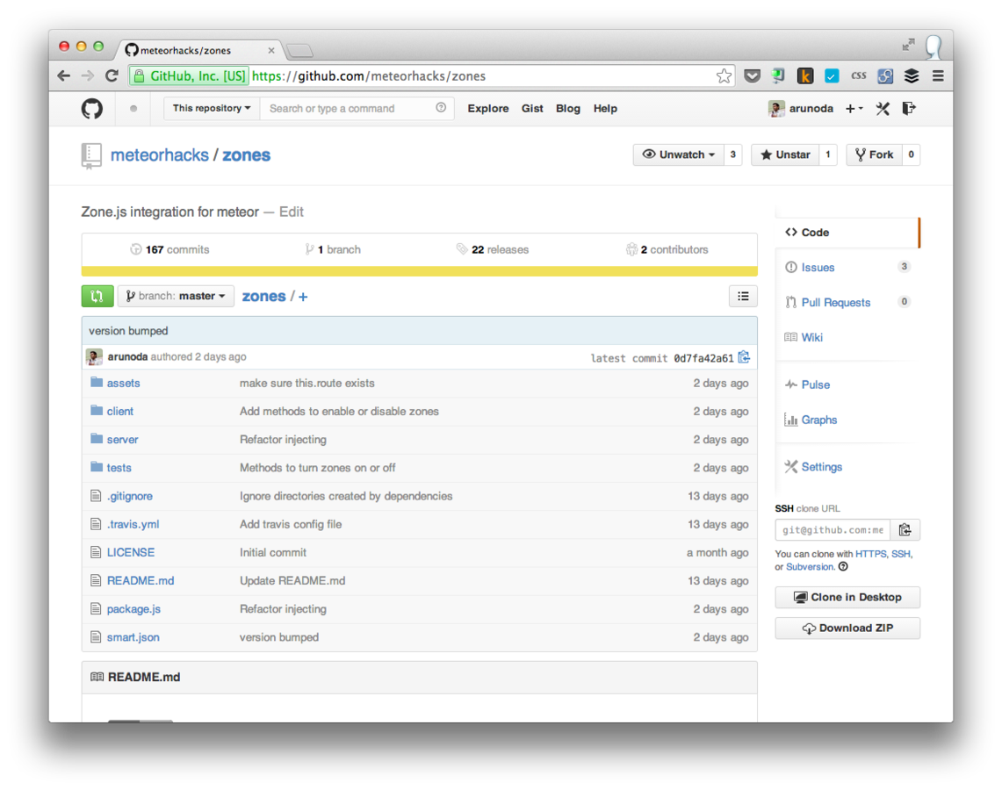1002x790 pixels.
Task: Copy the latest commit SHA clipboard icon
Action: [744, 357]
